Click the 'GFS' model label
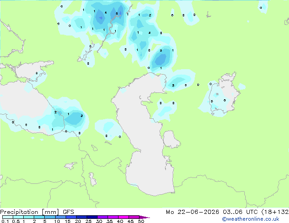 pos(68,212)
